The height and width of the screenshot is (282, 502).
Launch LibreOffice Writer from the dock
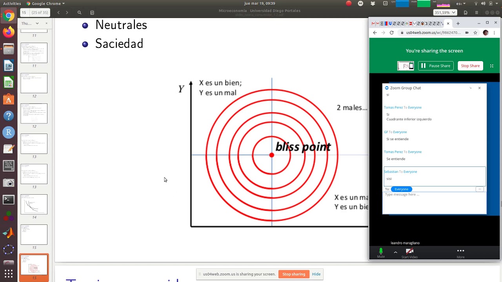pos(9,66)
